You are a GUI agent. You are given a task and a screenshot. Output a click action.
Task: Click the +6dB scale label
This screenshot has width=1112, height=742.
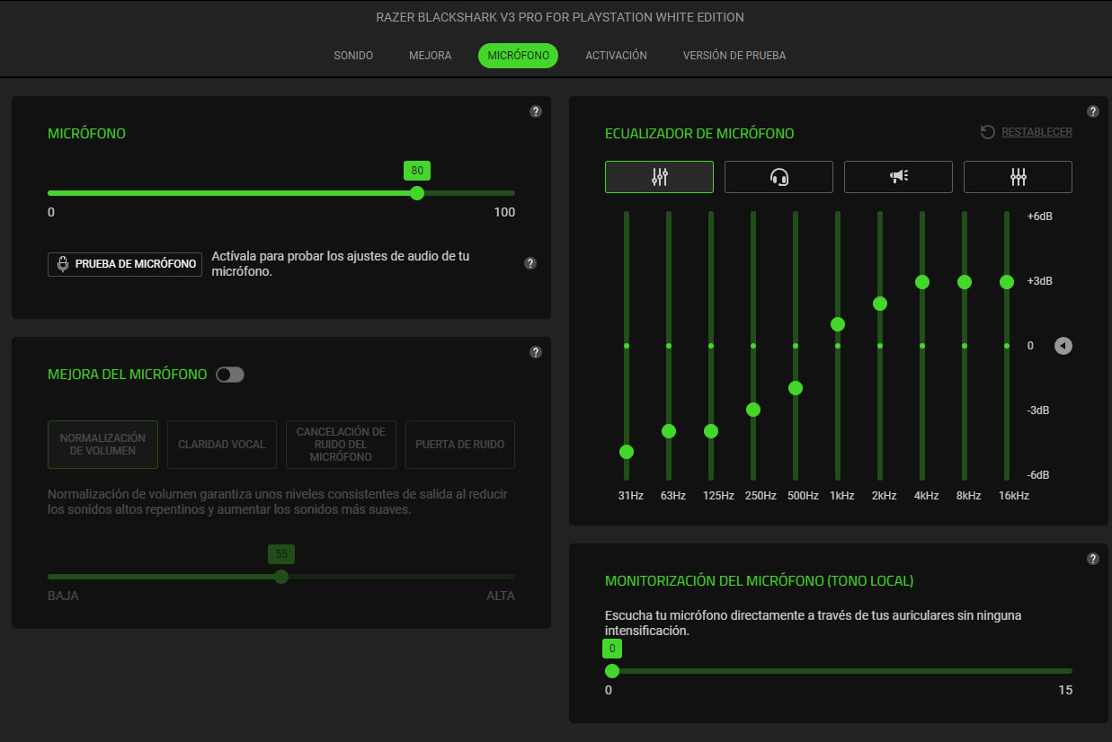point(1040,216)
